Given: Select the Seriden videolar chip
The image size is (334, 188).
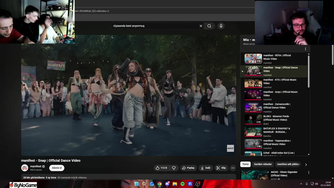Looking at the screenshot, I should (263, 164).
